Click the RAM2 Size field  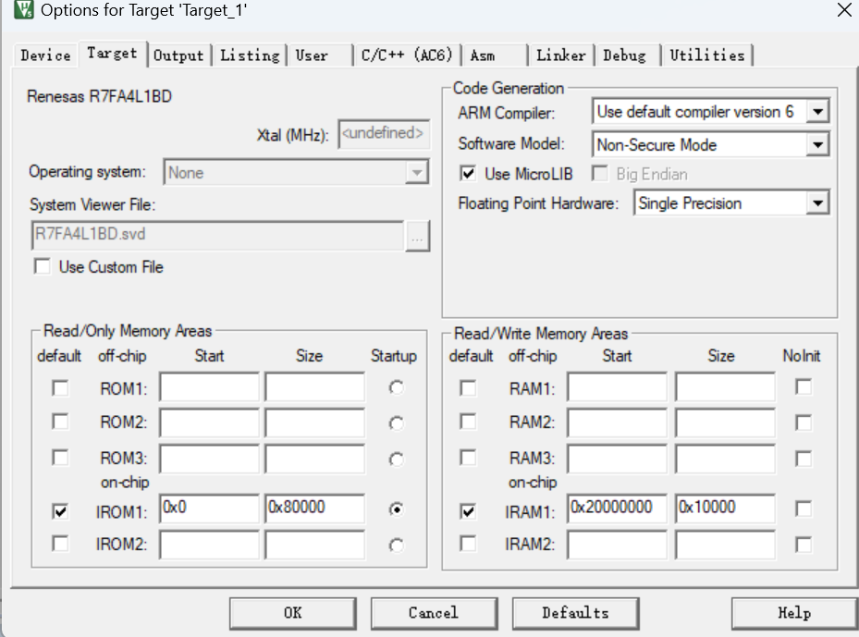(x=725, y=423)
